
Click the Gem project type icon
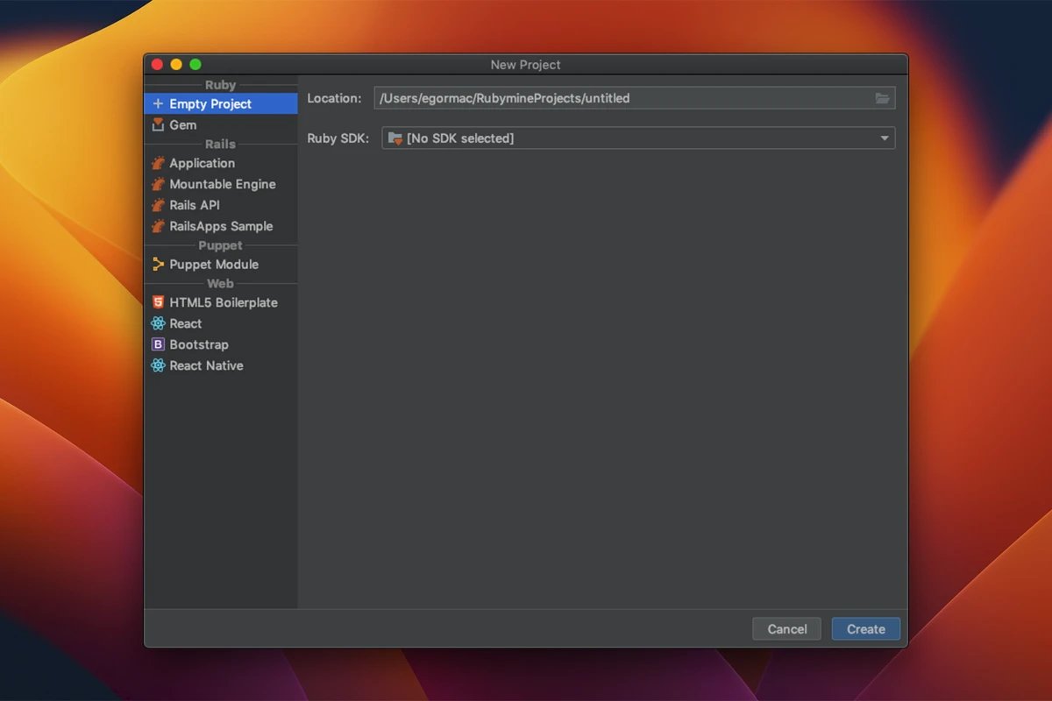(x=158, y=125)
